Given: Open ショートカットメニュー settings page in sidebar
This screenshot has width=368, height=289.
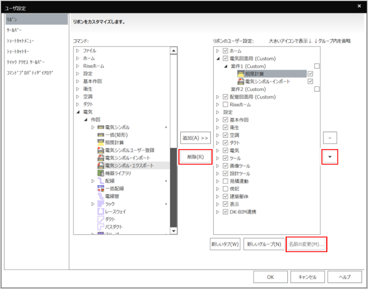Looking at the screenshot, I should (20, 40).
